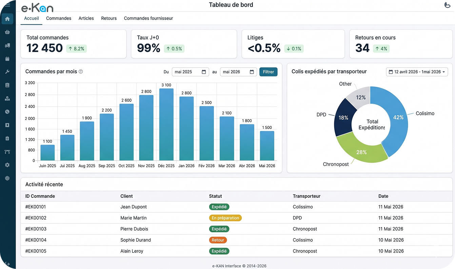The width and height of the screenshot is (455, 269).
Task: Click the logout arrow at sidebar bottom
Action: coord(7,264)
